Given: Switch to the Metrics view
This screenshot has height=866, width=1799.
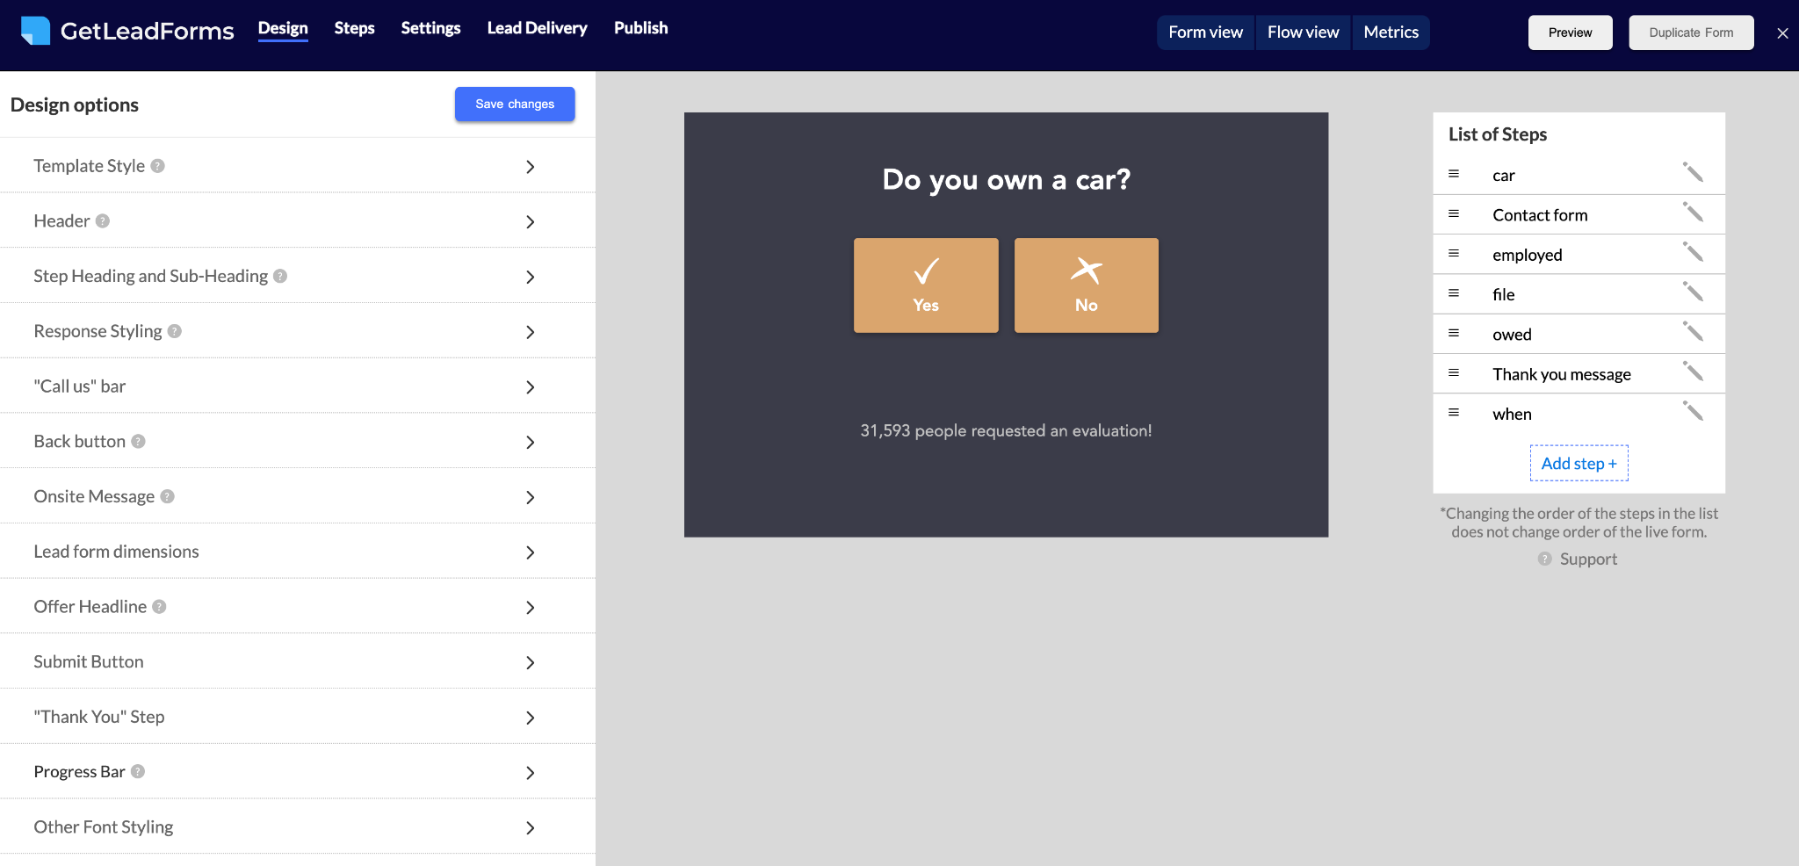Looking at the screenshot, I should [x=1391, y=32].
